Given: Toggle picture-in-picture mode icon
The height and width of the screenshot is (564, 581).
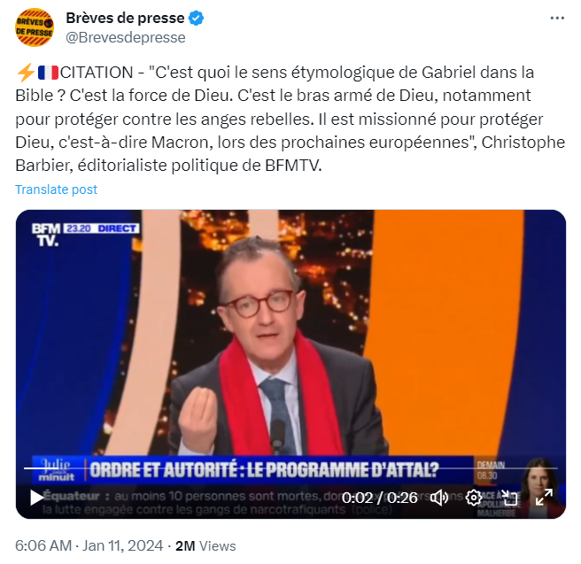Looking at the screenshot, I should click(509, 498).
